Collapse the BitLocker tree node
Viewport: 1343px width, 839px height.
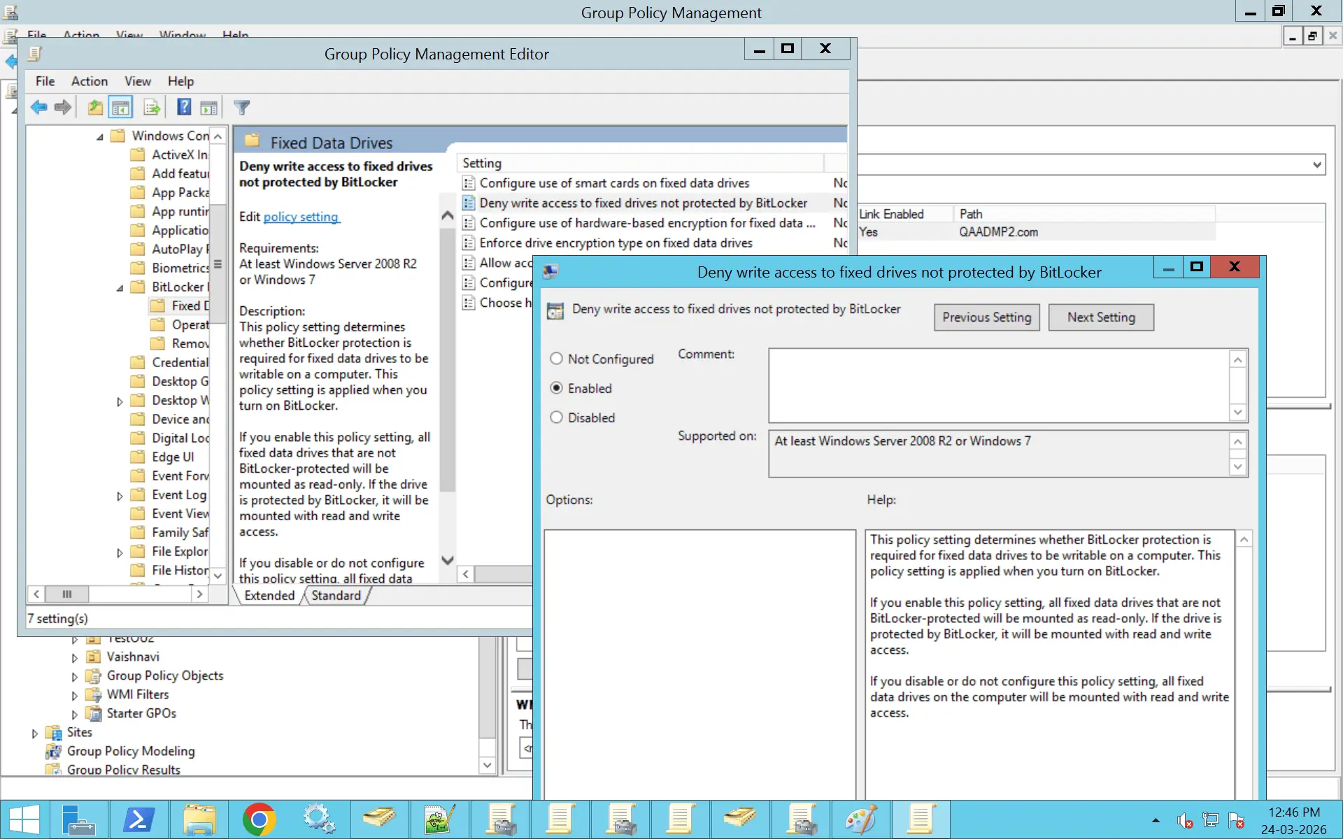point(120,287)
